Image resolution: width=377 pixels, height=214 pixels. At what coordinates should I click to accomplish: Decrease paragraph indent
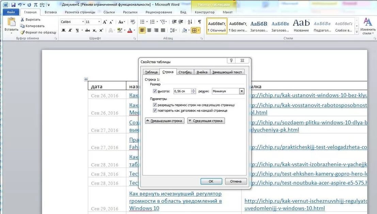pos(174,22)
